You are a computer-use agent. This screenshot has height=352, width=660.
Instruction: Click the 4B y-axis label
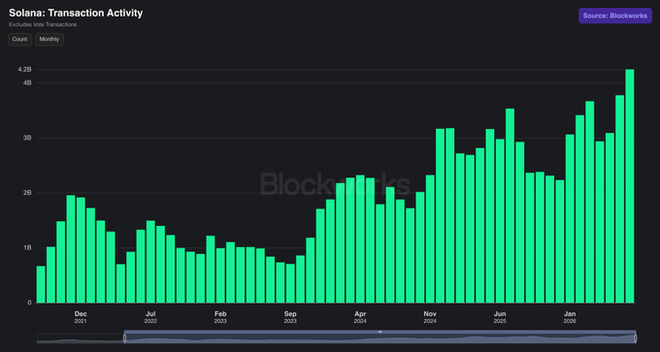[x=27, y=82]
